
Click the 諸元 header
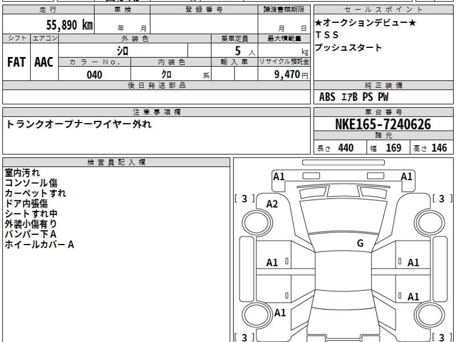point(384,136)
